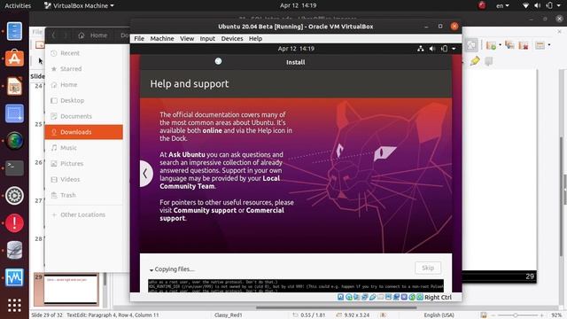The width and height of the screenshot is (567, 319).
Task: Open the 'Community support' link
Action: (x=205, y=211)
